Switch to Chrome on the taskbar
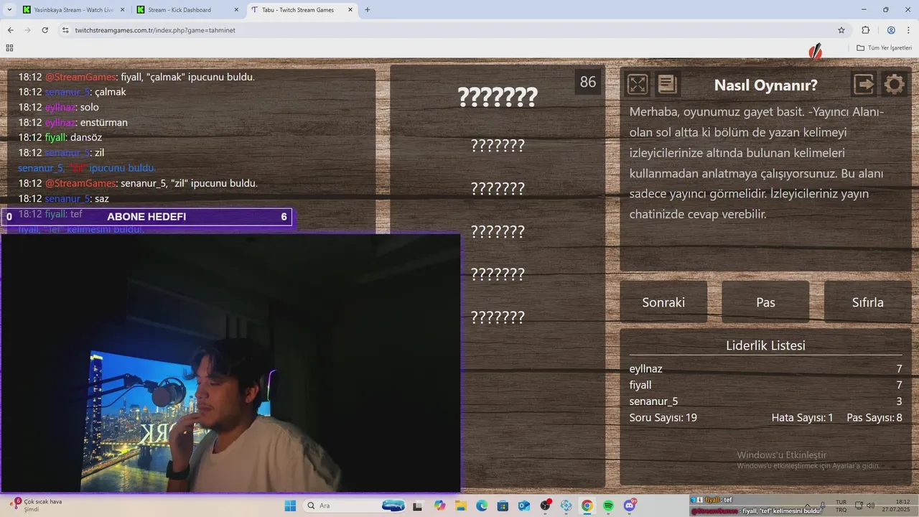This screenshot has height=517, width=919. coord(587,506)
